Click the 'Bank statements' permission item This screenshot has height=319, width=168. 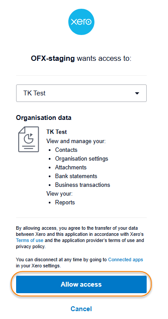tap(76, 176)
